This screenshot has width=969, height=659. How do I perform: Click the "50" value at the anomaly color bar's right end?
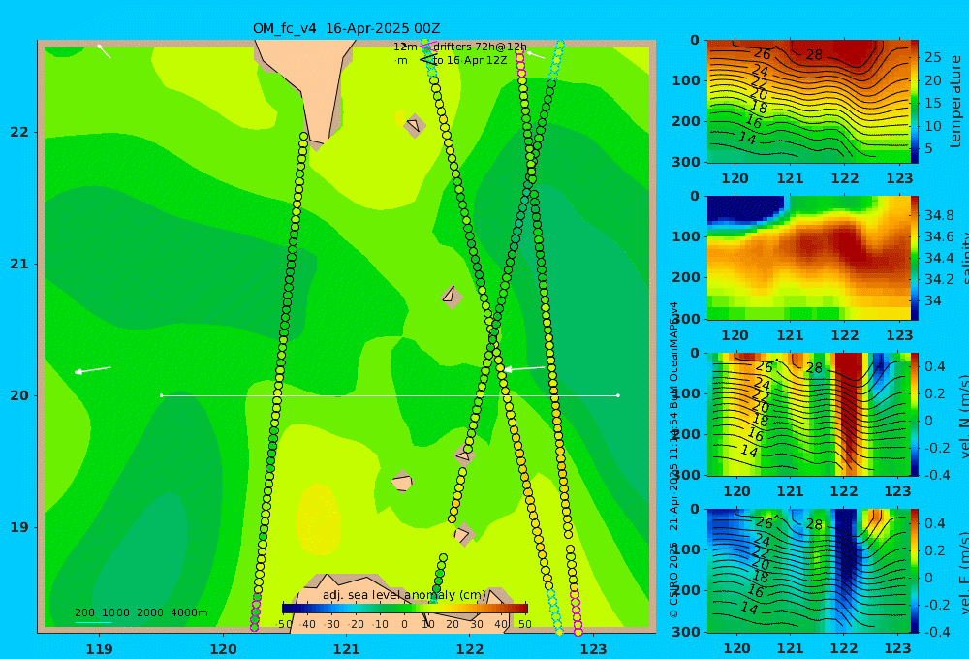coord(524,624)
